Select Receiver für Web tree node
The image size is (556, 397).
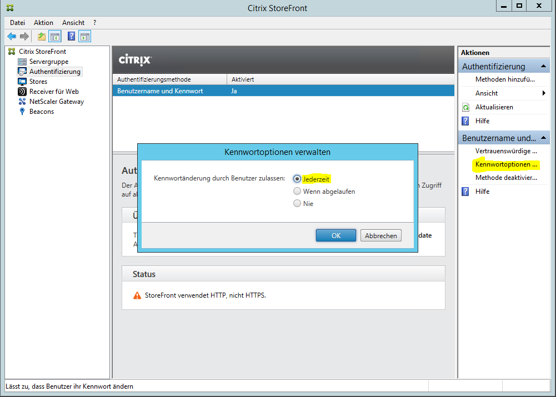(54, 92)
